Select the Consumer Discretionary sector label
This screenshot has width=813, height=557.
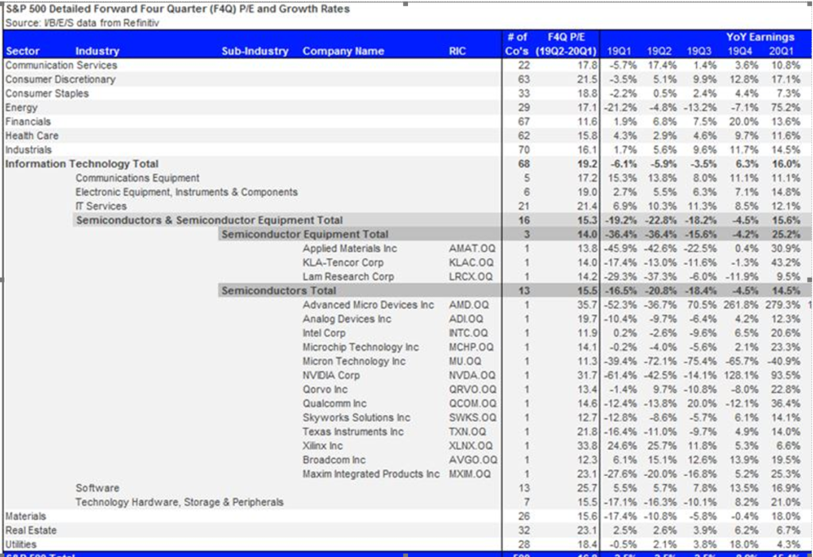(x=60, y=79)
